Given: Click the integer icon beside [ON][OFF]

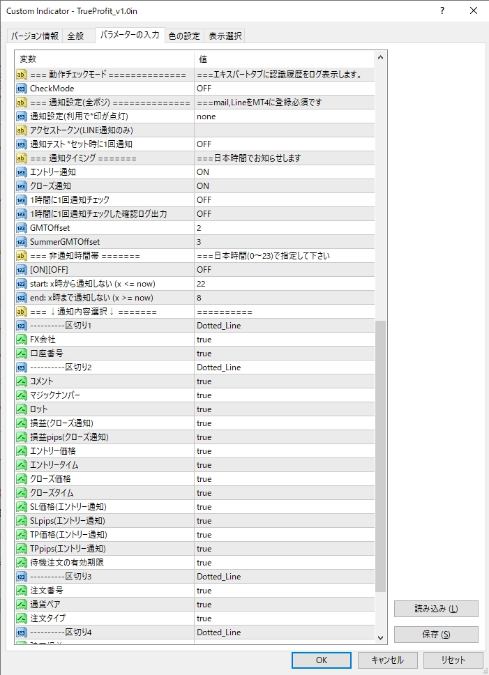Looking at the screenshot, I should (22, 270).
